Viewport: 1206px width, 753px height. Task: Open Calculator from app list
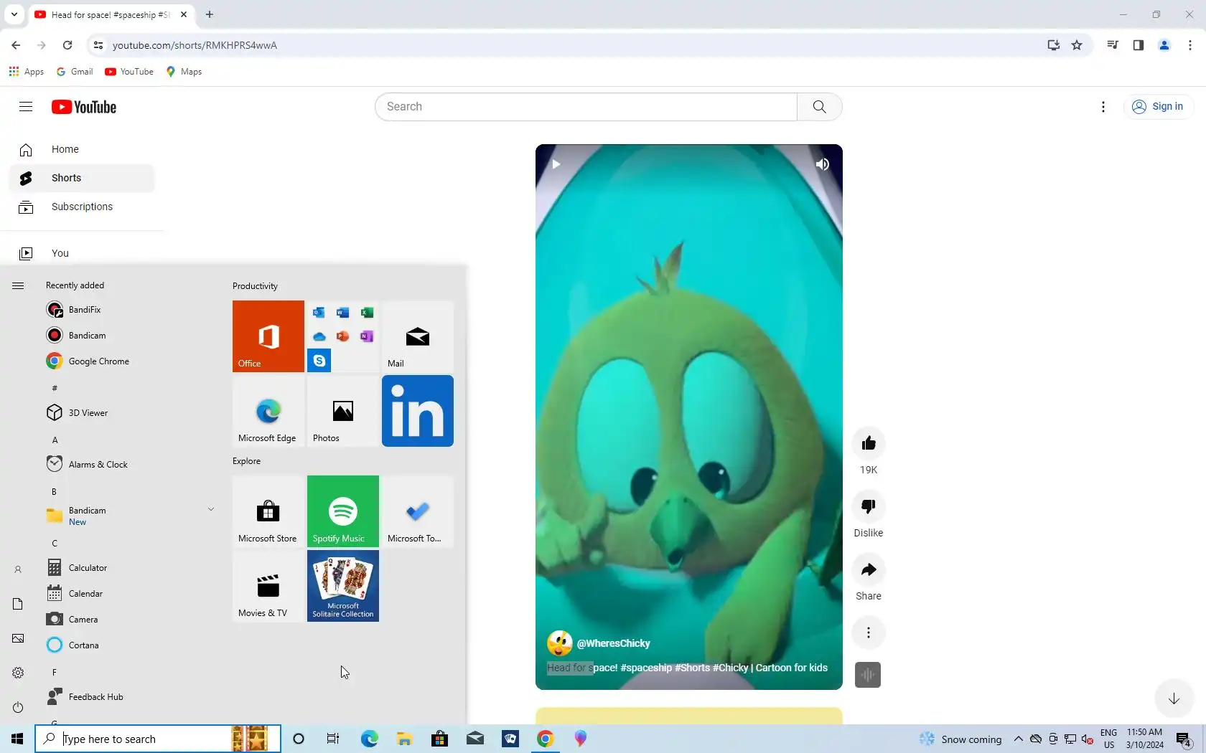pos(129,568)
